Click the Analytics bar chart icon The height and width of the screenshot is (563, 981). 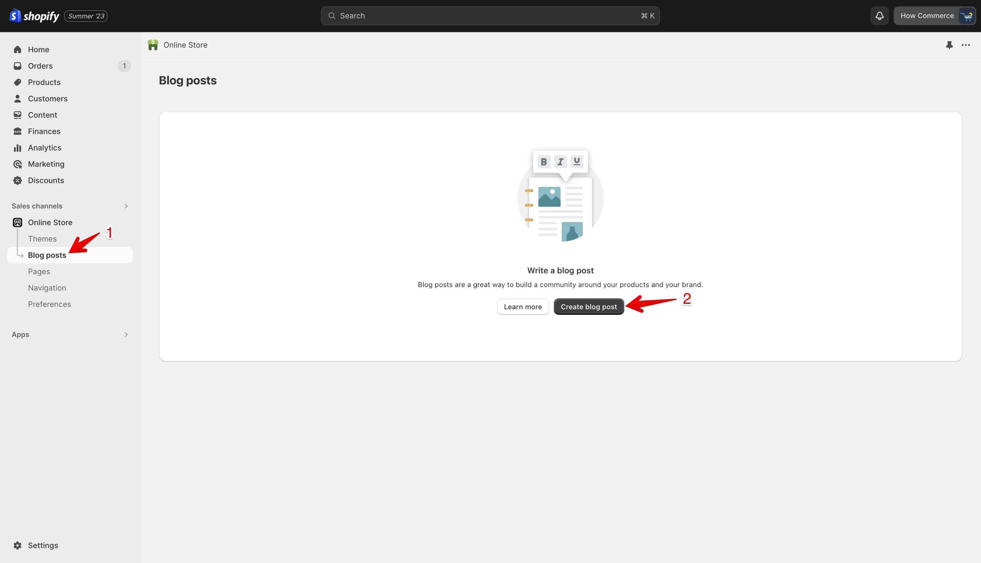(17, 148)
